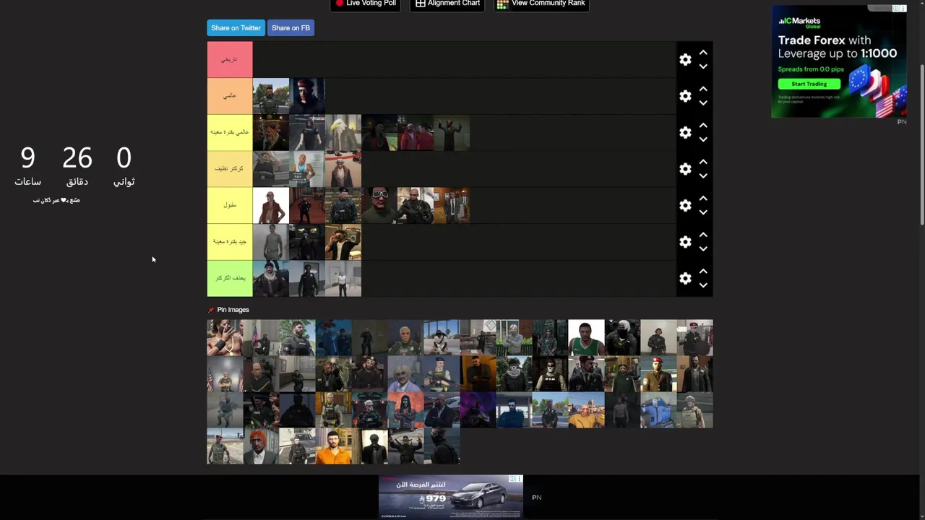Open settings gear for كركتر نظيف tier

point(685,169)
